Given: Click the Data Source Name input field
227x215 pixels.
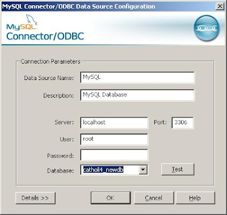Looking at the screenshot, I should coord(137,78).
